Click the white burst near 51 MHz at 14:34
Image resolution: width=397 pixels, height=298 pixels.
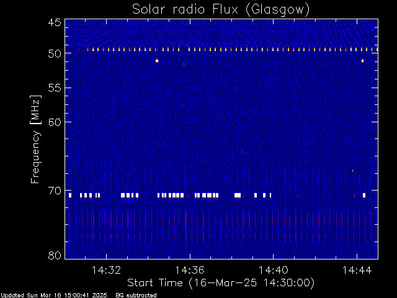click(157, 61)
